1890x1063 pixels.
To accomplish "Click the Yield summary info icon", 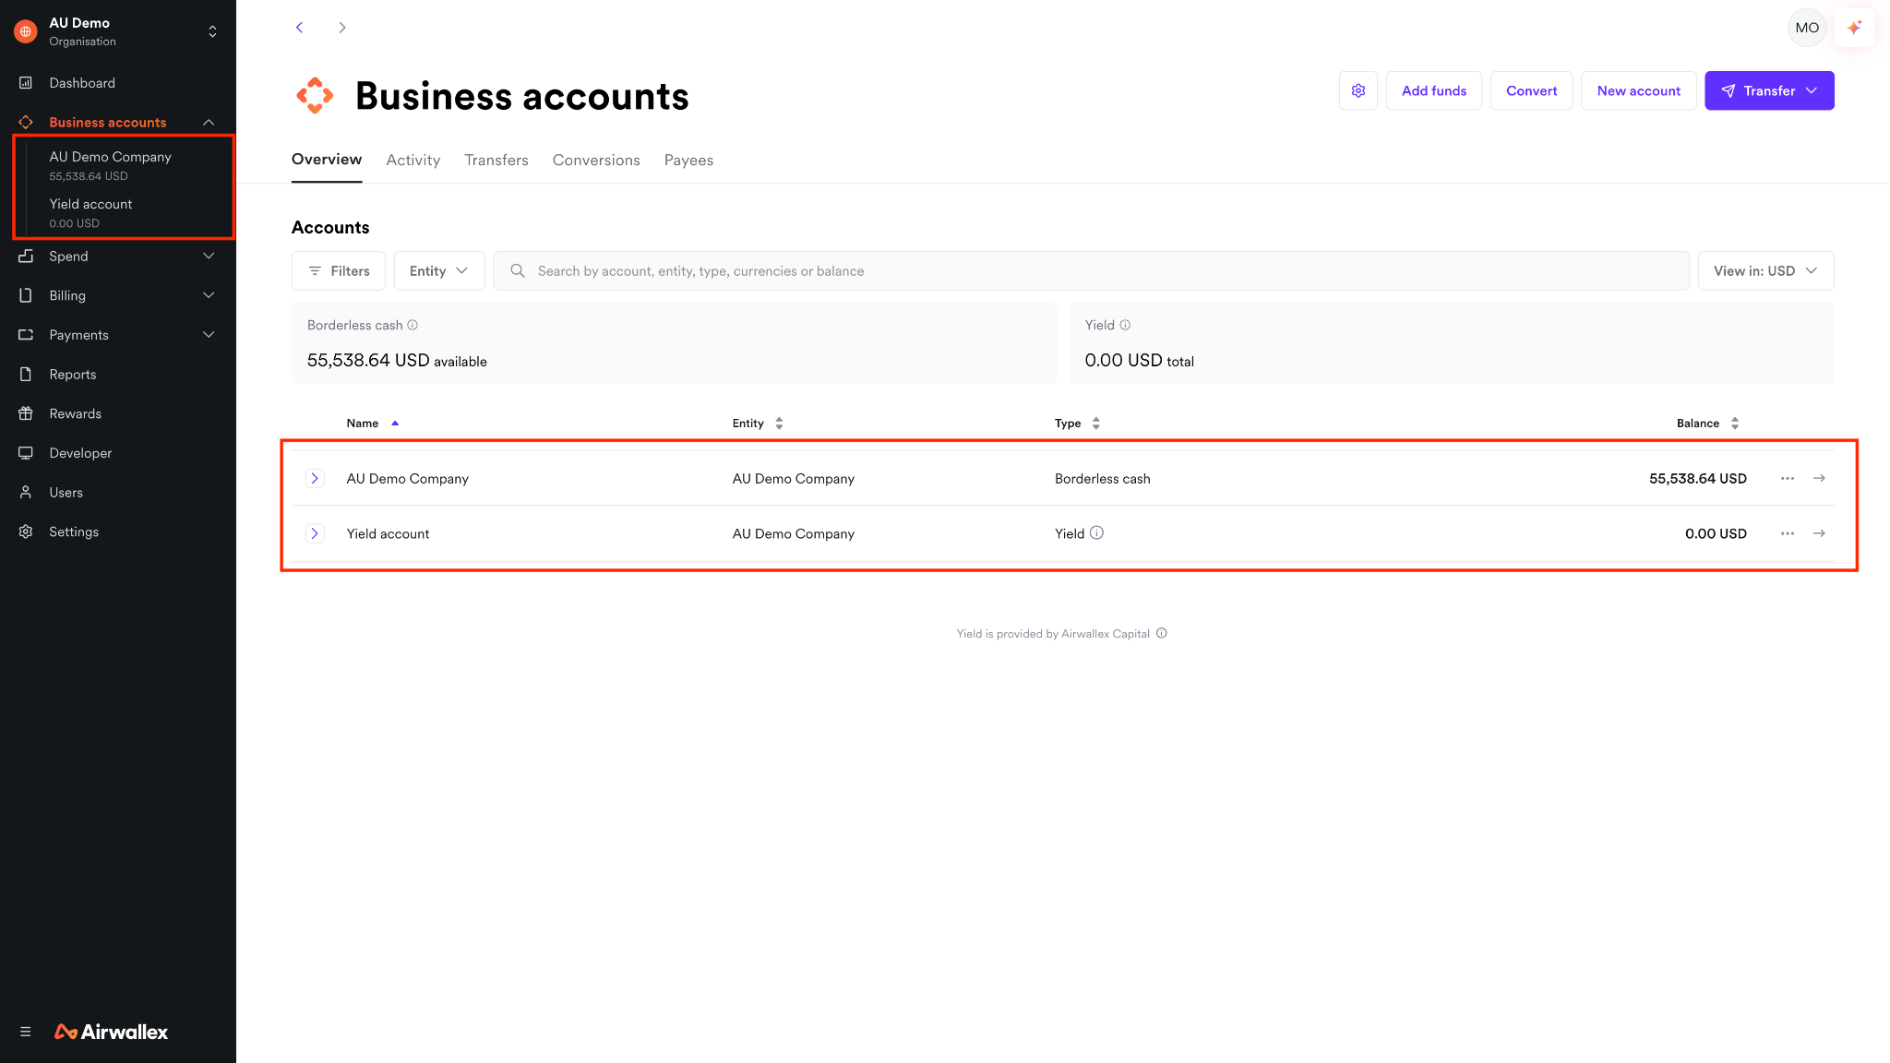I will click(1125, 325).
